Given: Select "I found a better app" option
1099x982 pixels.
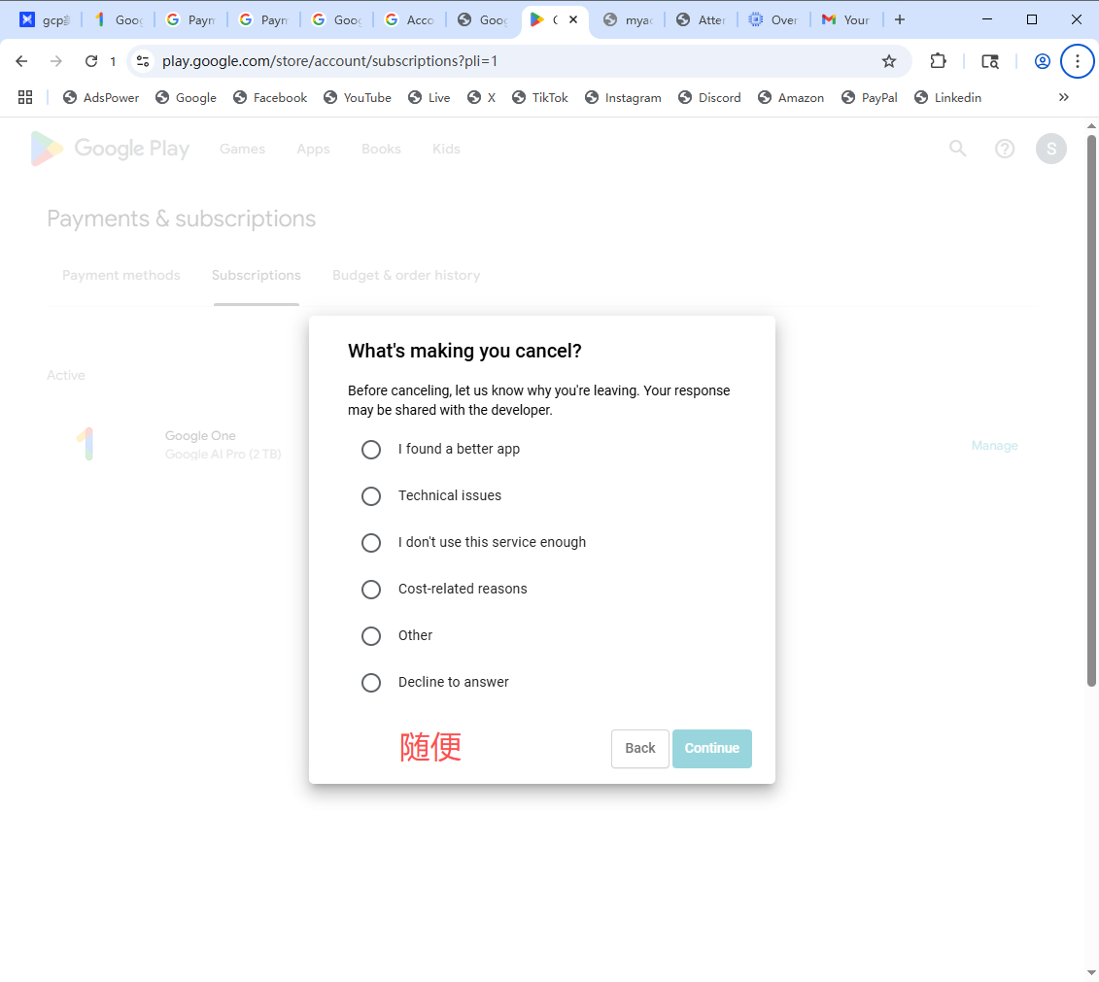Looking at the screenshot, I should point(371,450).
